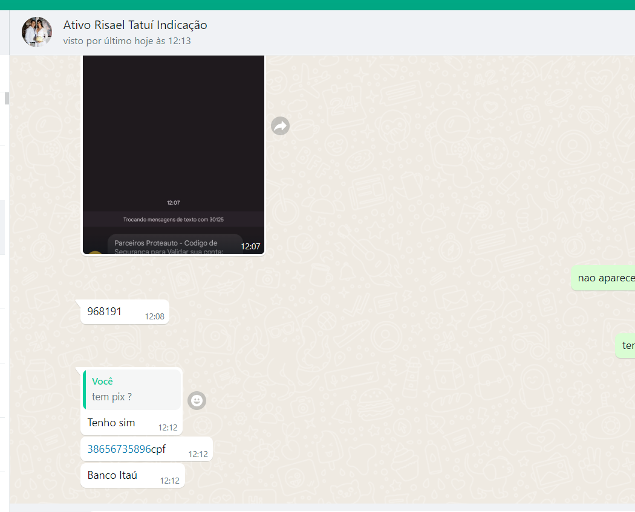635x512 pixels.
Task: Click the "Você" label in quoted reply
Action: point(102,382)
